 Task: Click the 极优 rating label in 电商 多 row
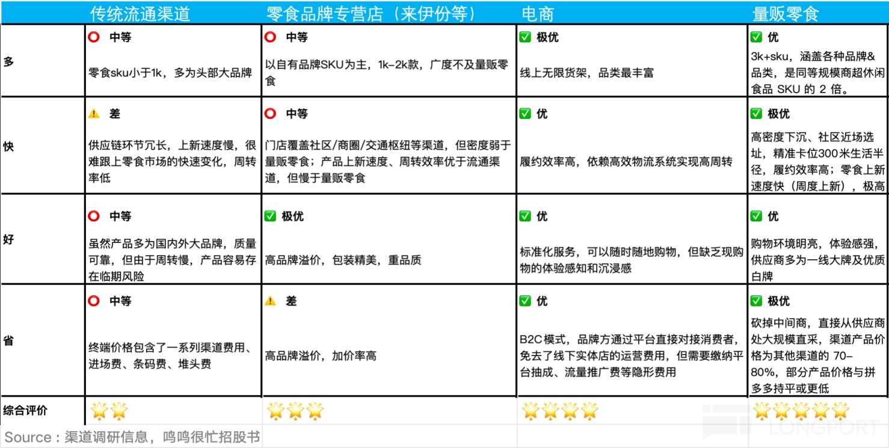(x=547, y=37)
